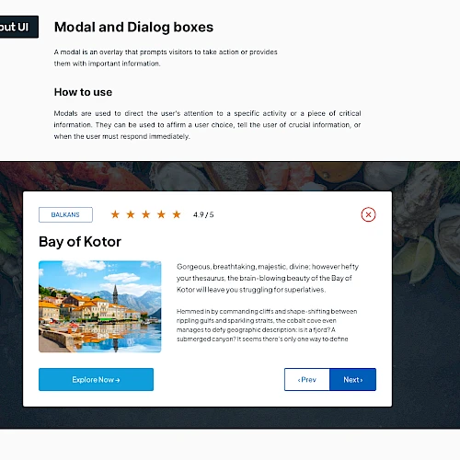Click the Modal and Dialog boxes heading
This screenshot has height=460, width=460.
[133, 27]
